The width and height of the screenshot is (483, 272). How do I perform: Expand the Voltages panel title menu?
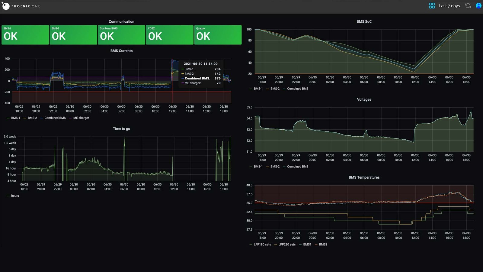364,99
